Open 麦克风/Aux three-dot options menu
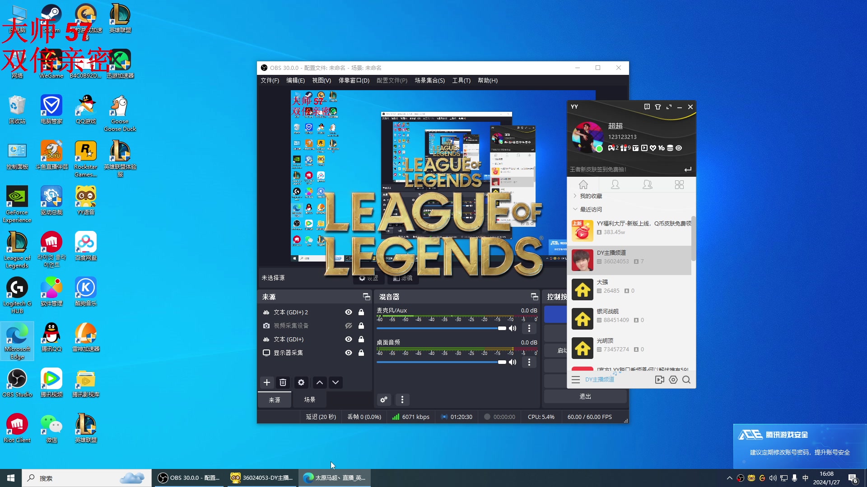867x487 pixels. coord(529,328)
